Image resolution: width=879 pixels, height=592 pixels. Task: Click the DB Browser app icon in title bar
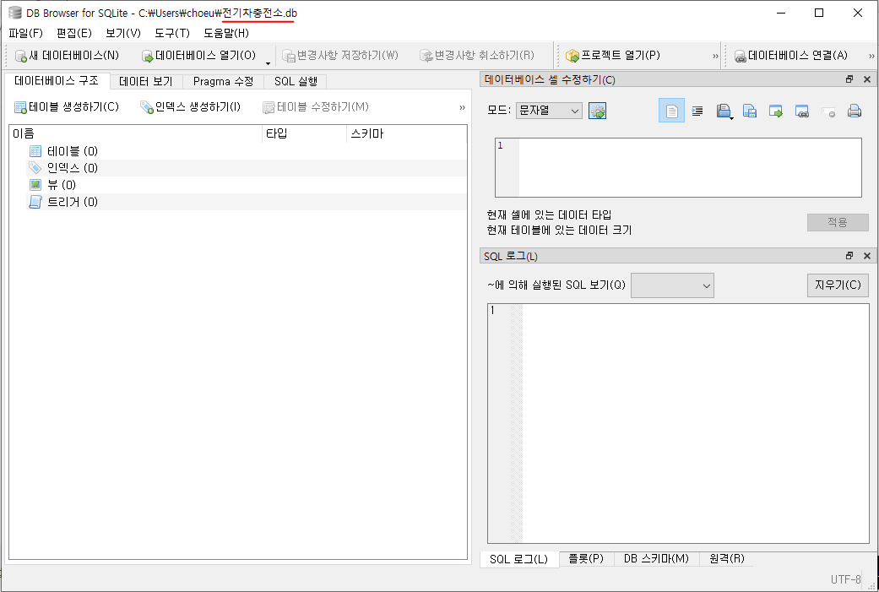pos(15,13)
